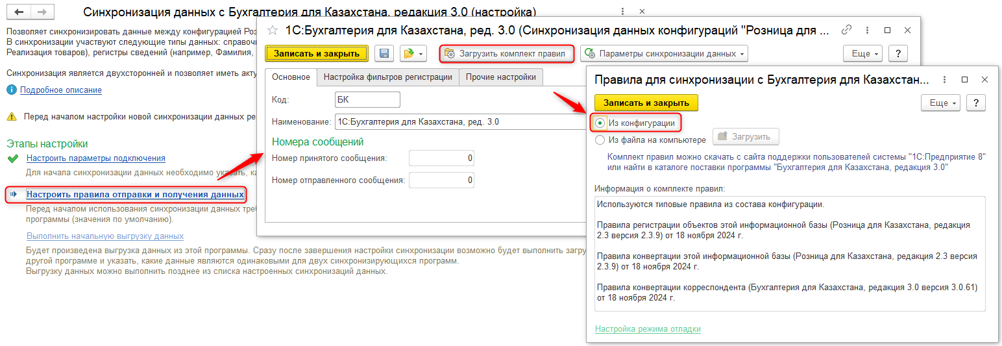Click the info icon near Подробное описание
Screen dimensions: 1002x346
[x=11, y=90]
